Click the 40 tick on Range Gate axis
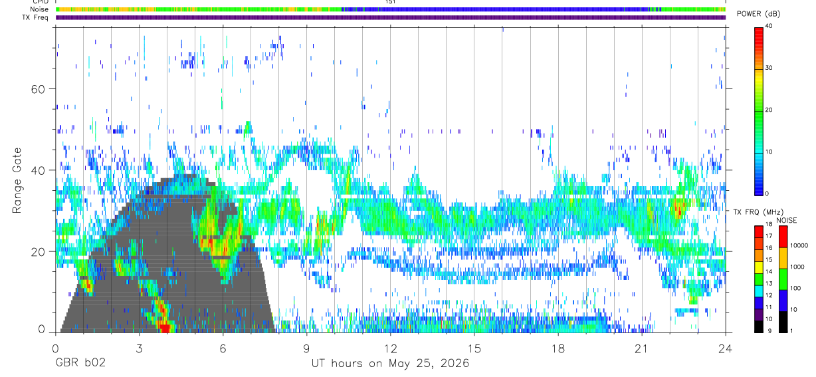 [39, 170]
